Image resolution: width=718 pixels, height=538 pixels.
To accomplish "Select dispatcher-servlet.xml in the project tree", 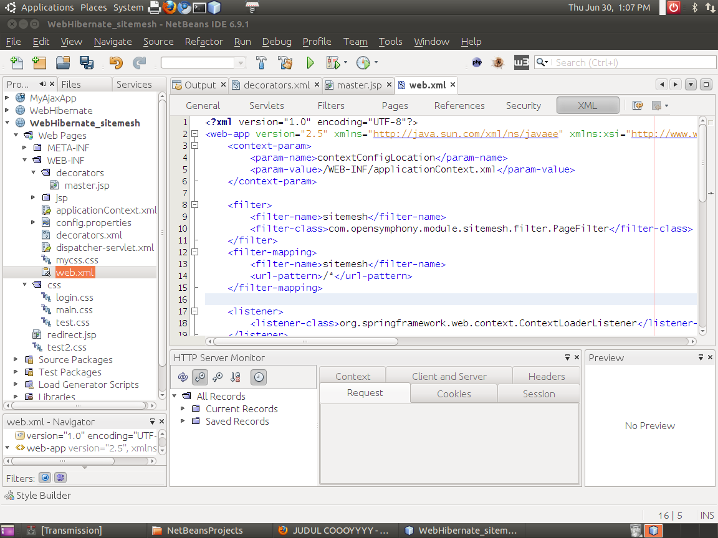I will click(x=105, y=247).
